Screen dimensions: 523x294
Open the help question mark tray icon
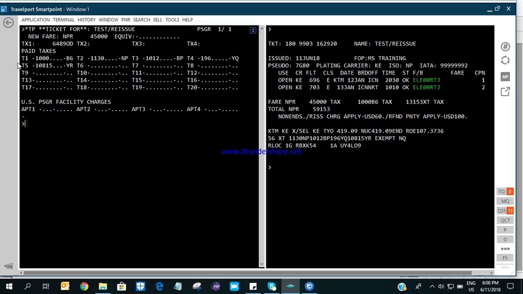coord(402,286)
